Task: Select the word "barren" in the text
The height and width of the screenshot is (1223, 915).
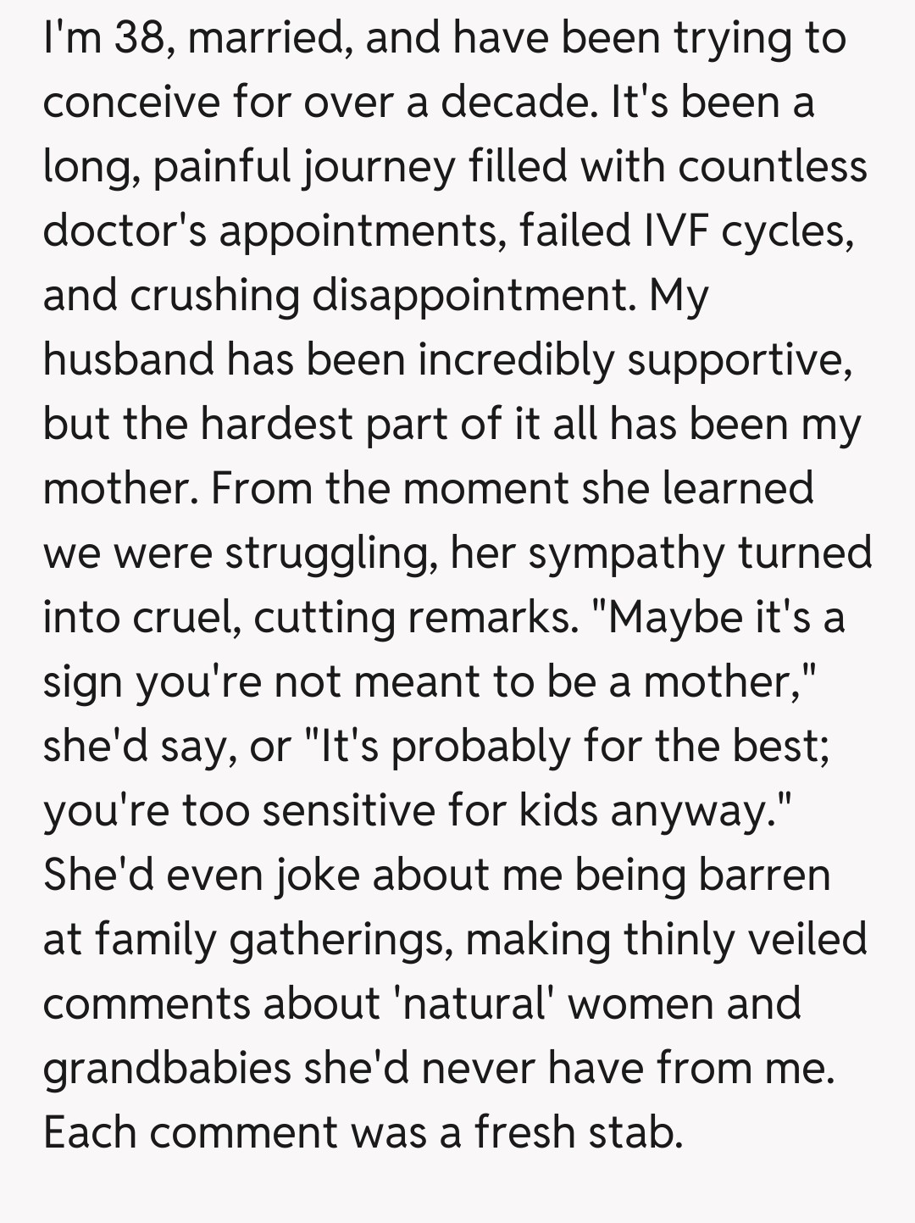Action: [x=765, y=876]
